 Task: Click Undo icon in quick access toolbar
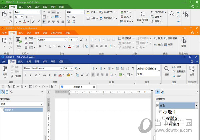(x=36, y=87)
